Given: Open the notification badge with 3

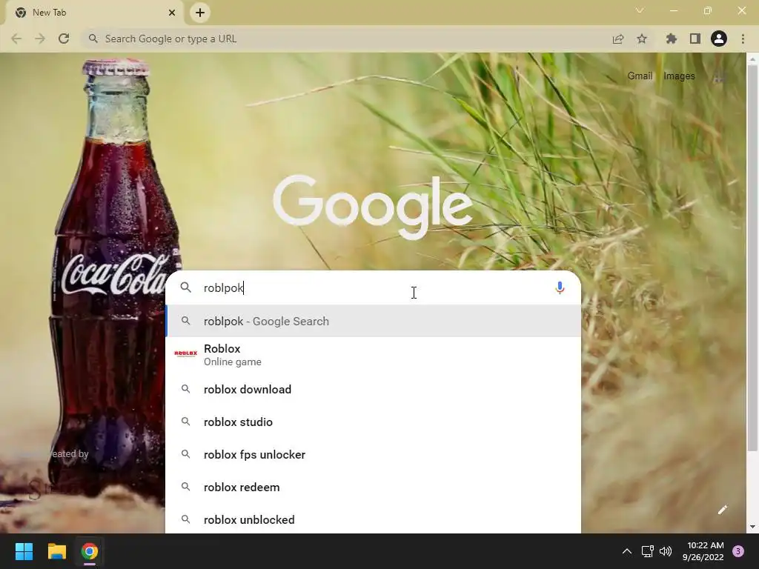Looking at the screenshot, I should (738, 551).
